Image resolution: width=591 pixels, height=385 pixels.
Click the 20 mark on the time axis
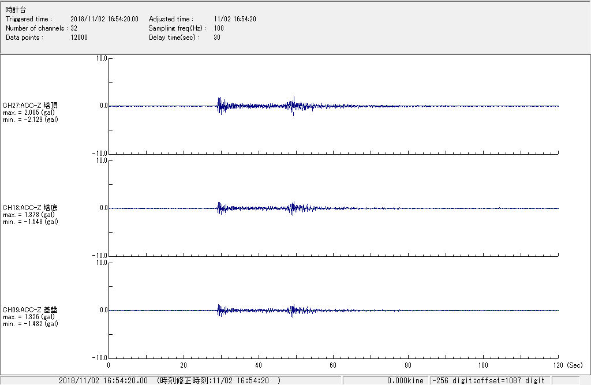(184, 365)
